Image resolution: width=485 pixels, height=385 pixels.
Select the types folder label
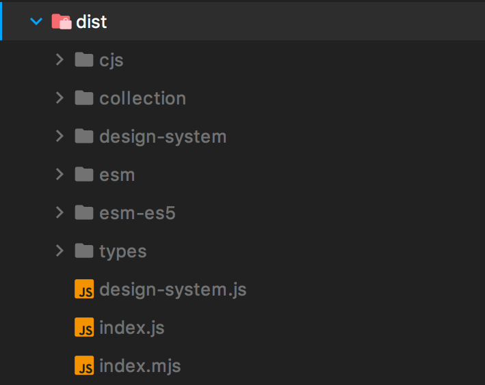point(123,252)
